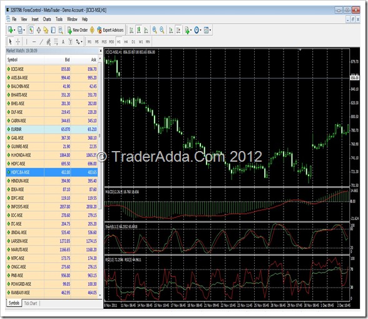Screen dimensions: 368x319
Task: Click the New Order button
Action: point(78,30)
